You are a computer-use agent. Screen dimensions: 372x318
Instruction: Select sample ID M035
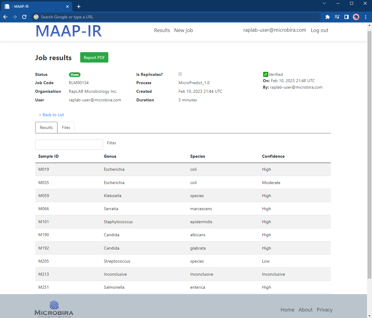click(44, 183)
